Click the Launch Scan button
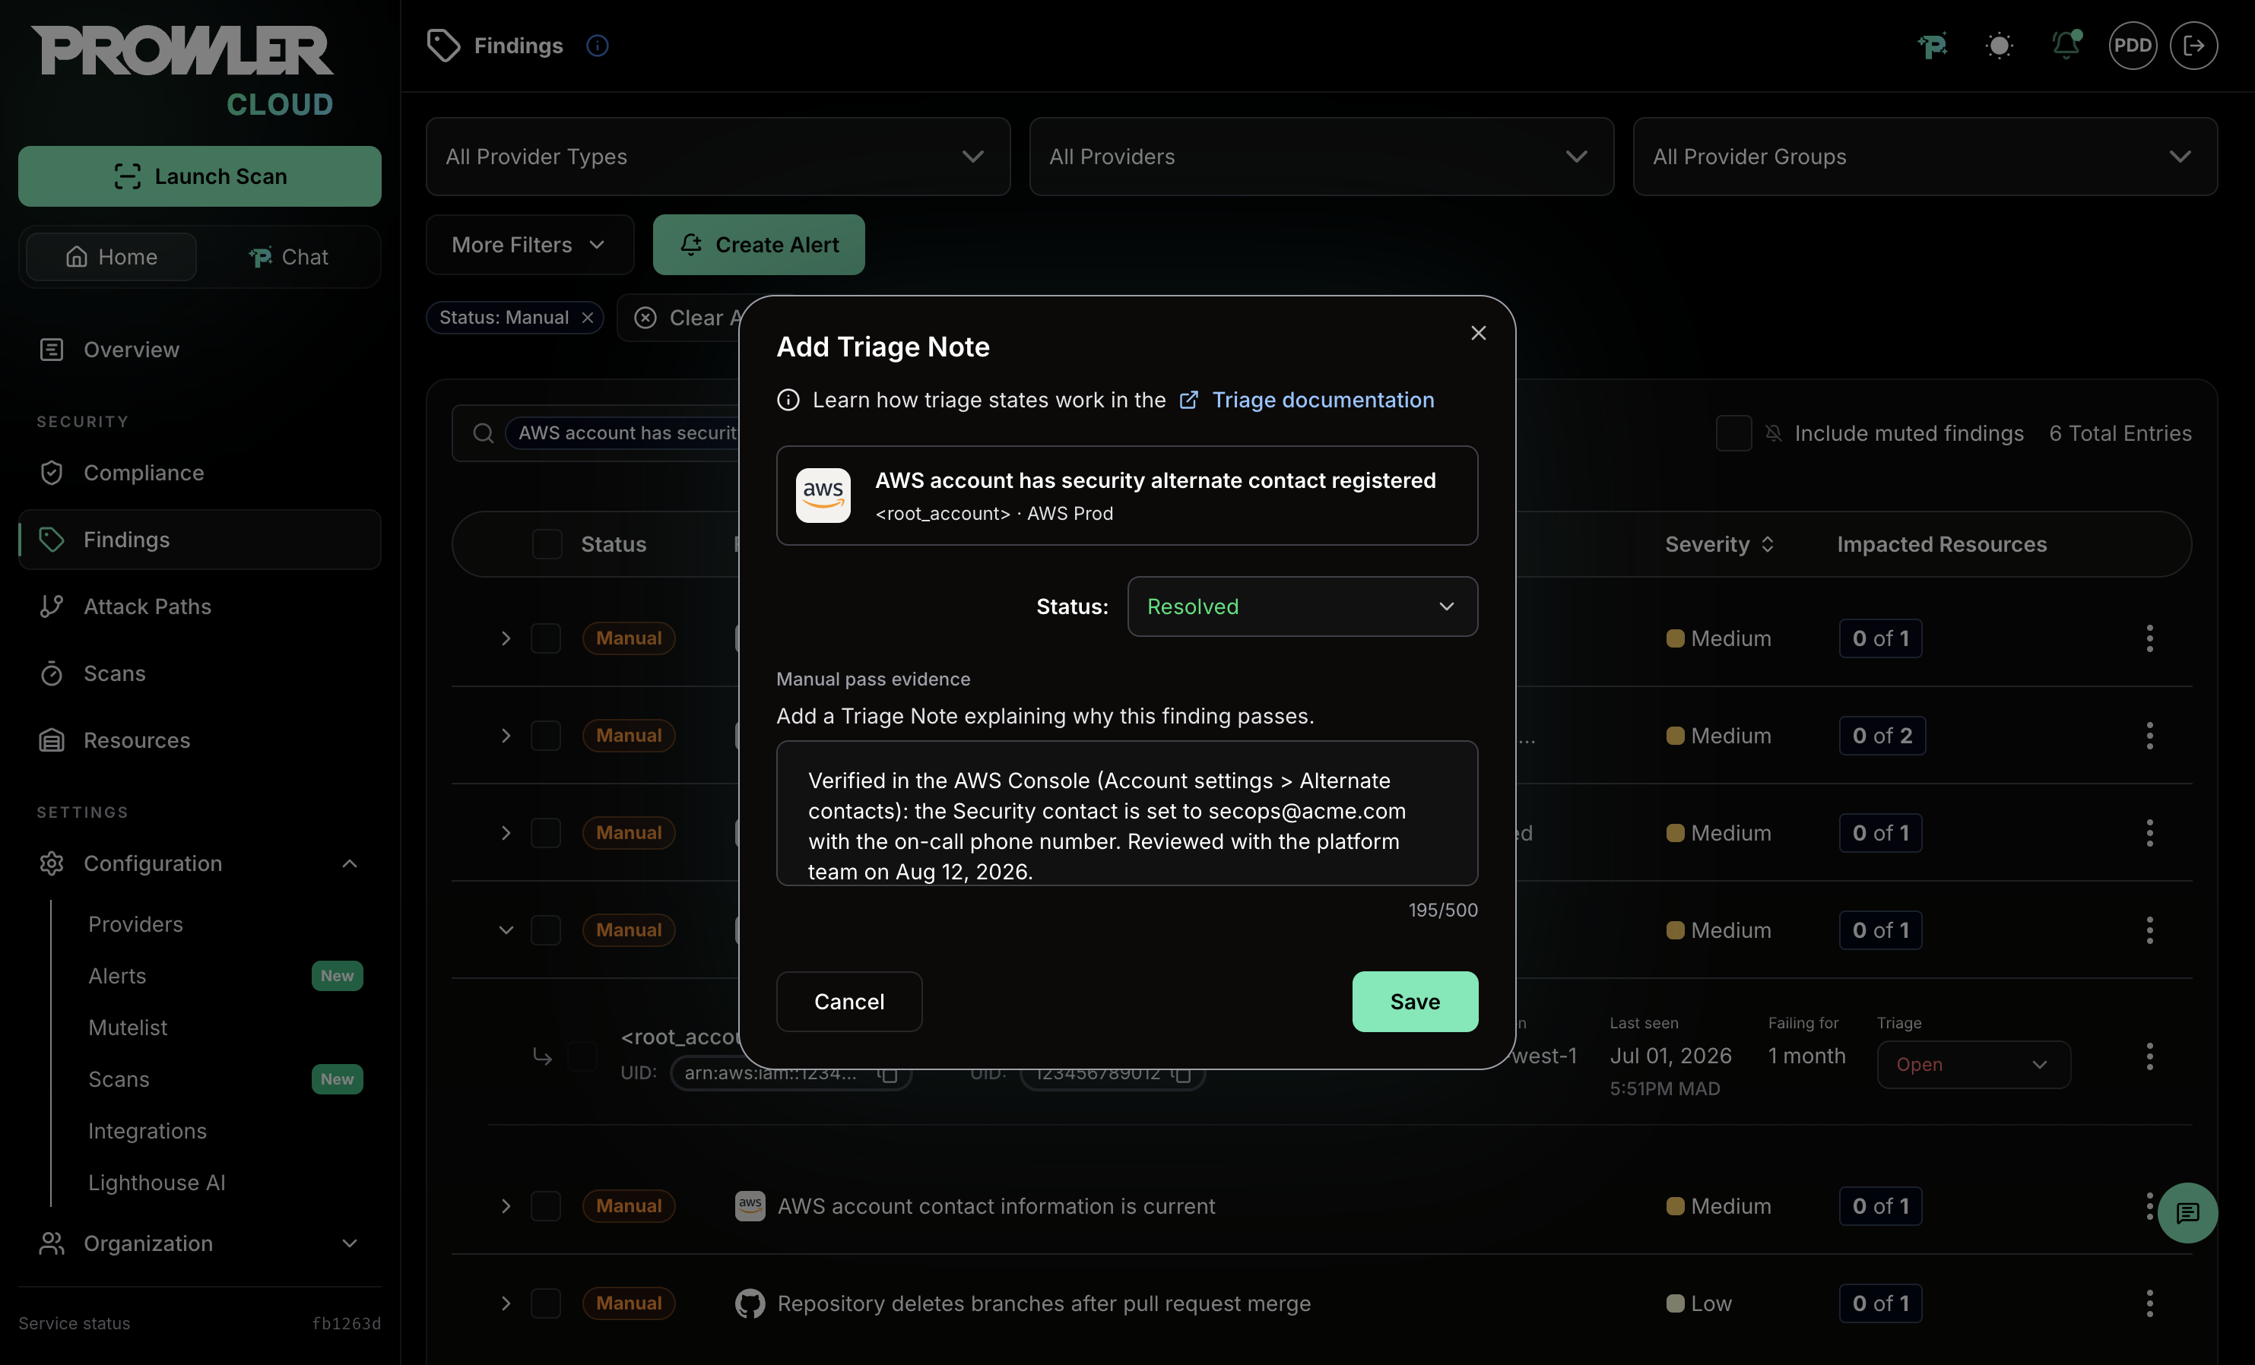2255x1365 pixels. pos(199,176)
